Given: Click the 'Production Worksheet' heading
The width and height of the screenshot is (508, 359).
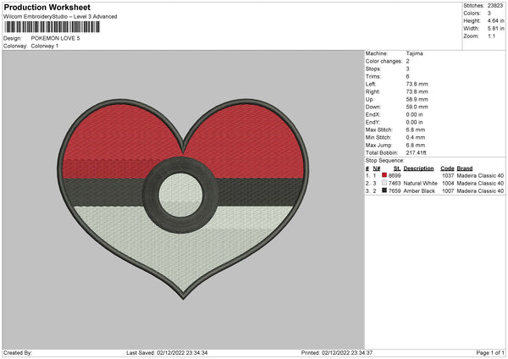Looking at the screenshot, I should point(47,7).
